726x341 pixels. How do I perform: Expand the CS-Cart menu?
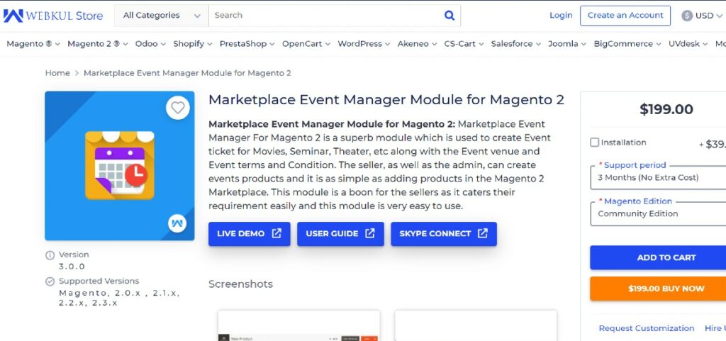tap(464, 44)
